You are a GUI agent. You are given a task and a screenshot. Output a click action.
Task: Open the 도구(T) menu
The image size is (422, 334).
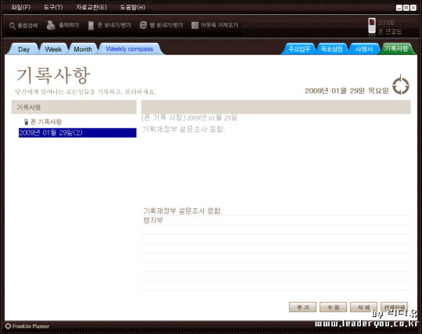pyautogui.click(x=53, y=7)
